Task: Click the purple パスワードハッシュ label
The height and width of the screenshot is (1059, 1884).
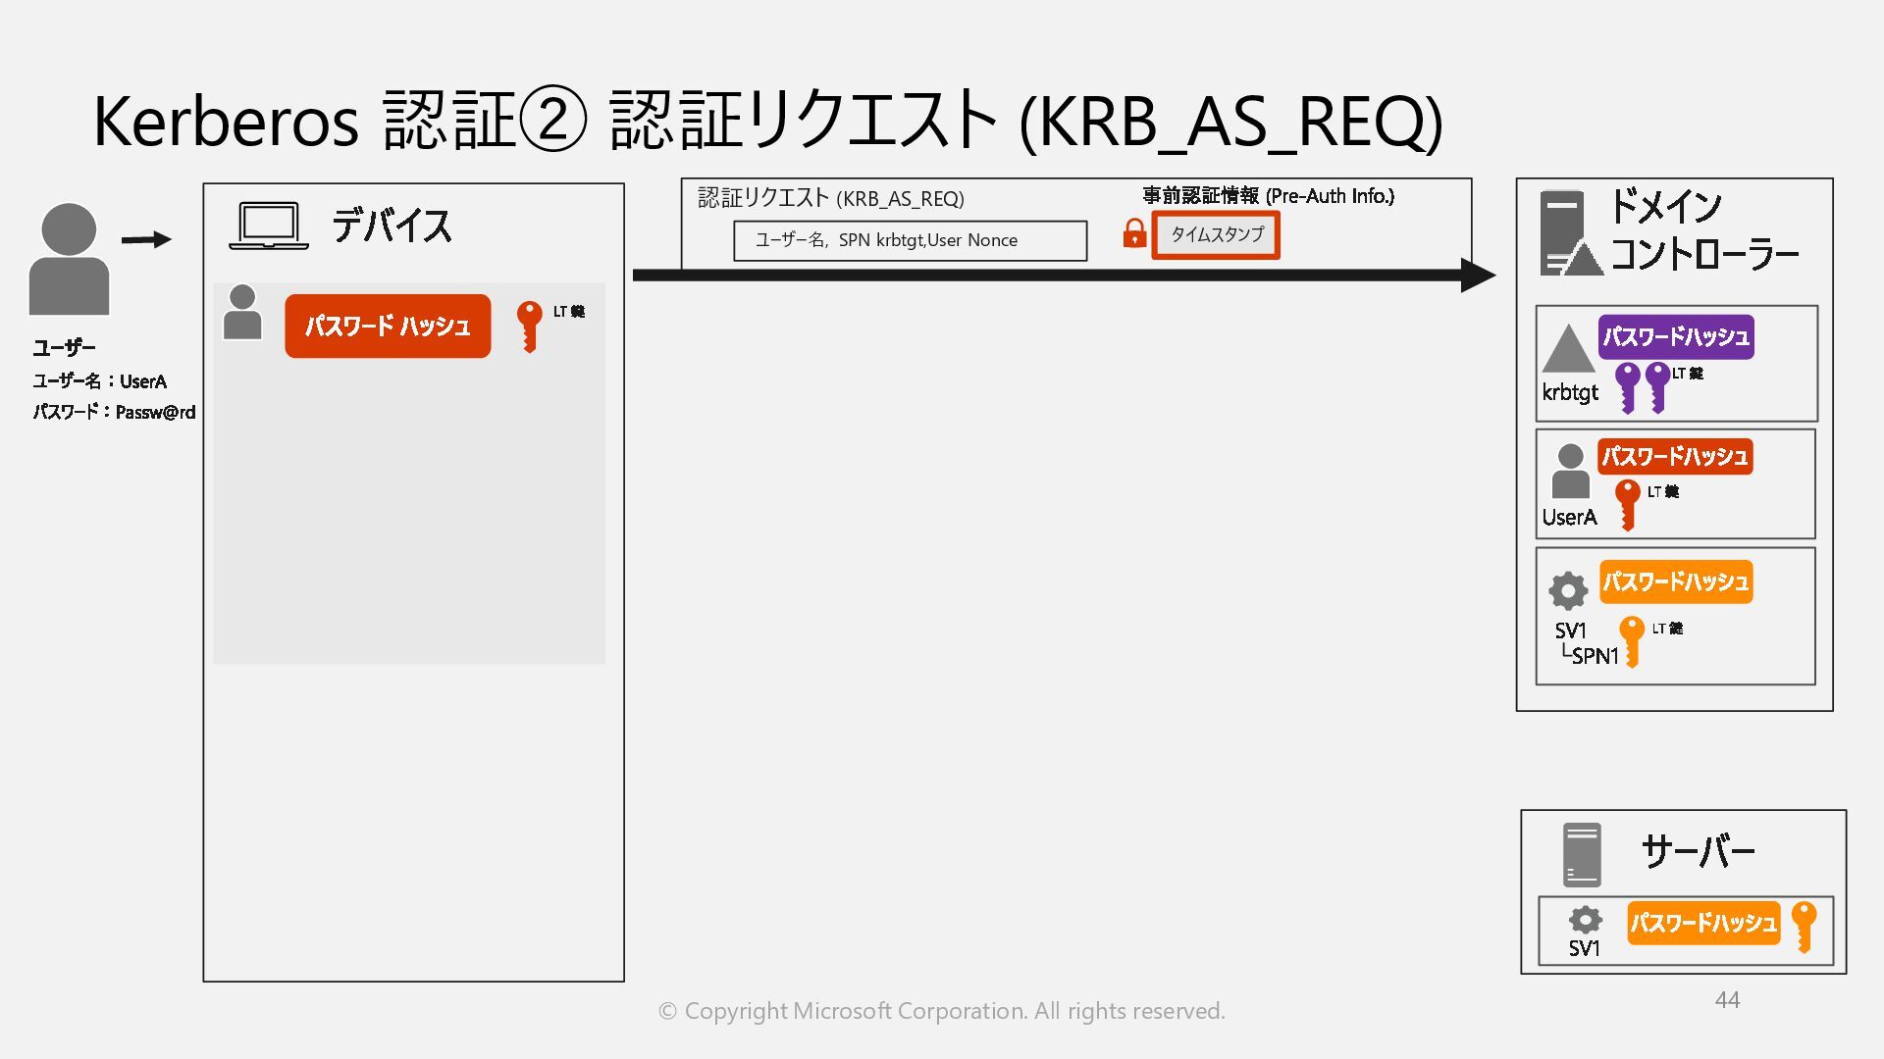Action: click(x=1675, y=337)
